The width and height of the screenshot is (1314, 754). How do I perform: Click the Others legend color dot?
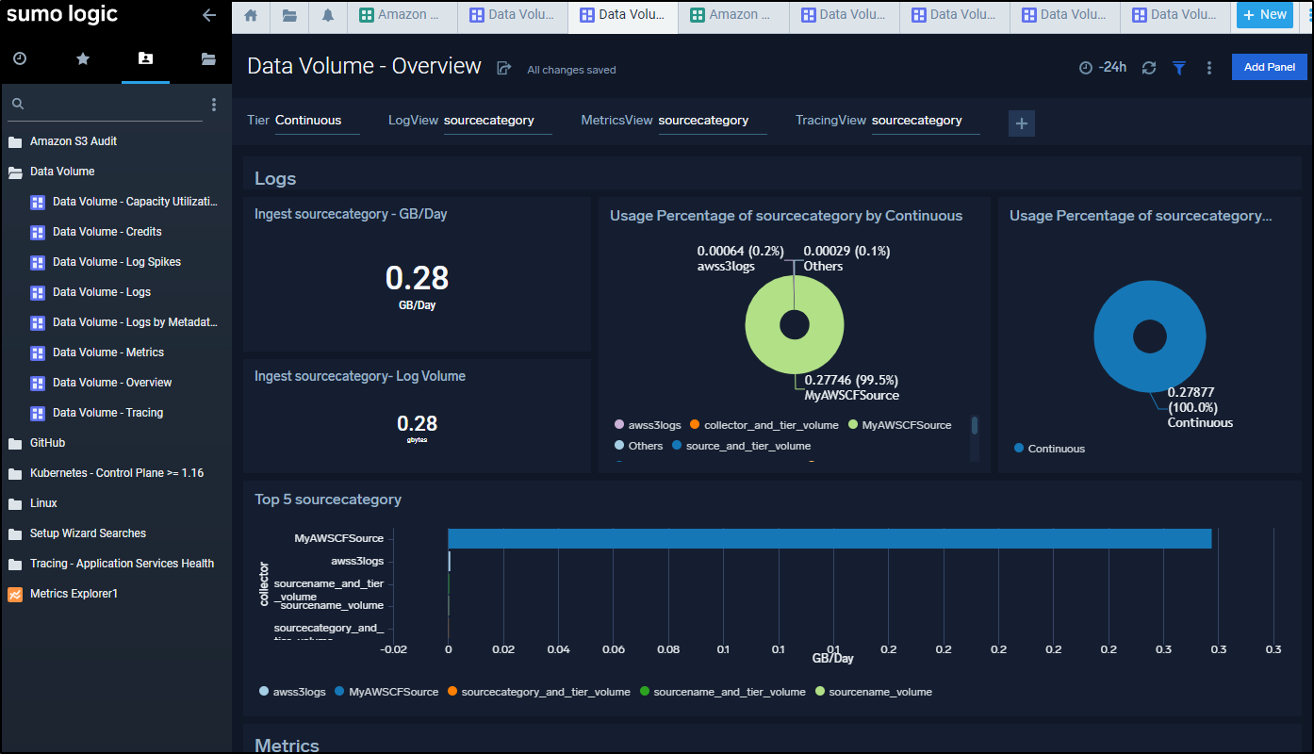[x=618, y=446]
